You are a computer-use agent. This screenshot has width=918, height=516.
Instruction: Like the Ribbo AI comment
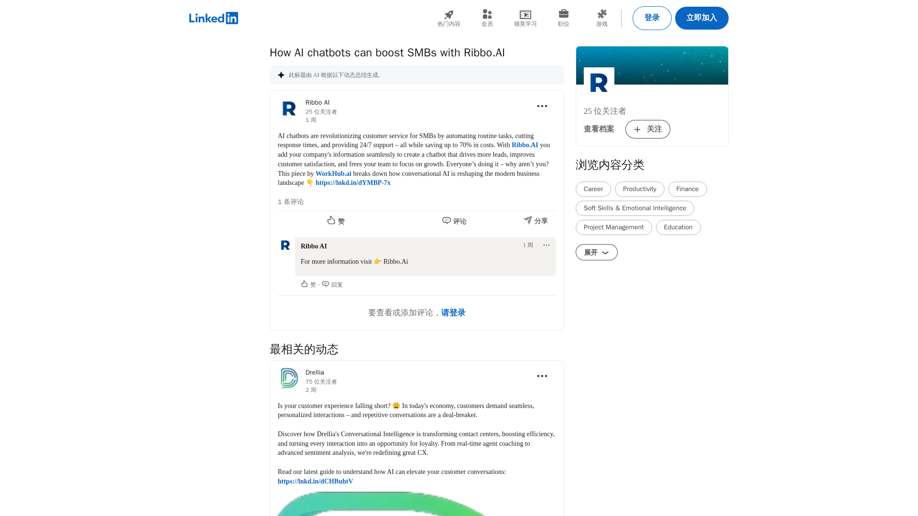tap(308, 284)
